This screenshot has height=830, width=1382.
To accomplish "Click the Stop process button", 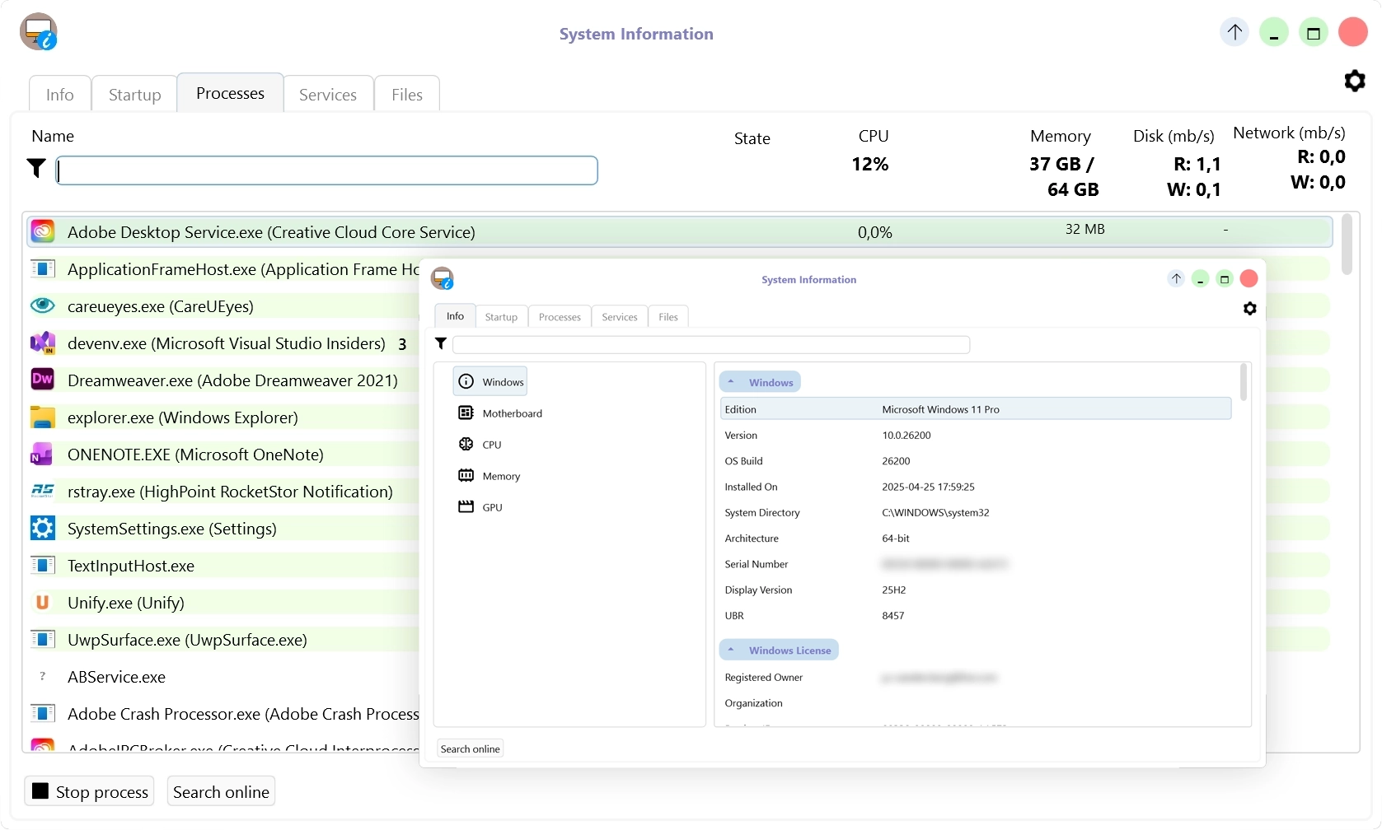I will tap(90, 791).
